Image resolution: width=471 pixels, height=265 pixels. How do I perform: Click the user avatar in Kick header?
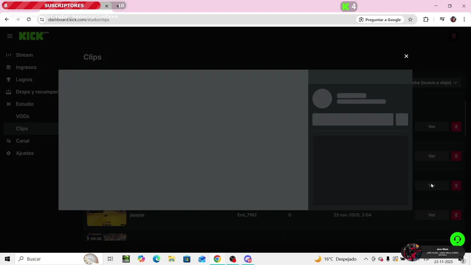click(x=454, y=36)
